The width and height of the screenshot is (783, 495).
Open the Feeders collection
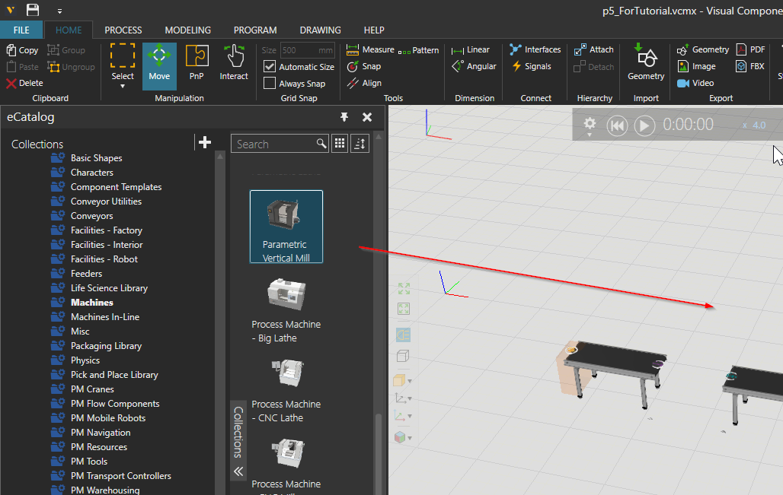click(86, 274)
